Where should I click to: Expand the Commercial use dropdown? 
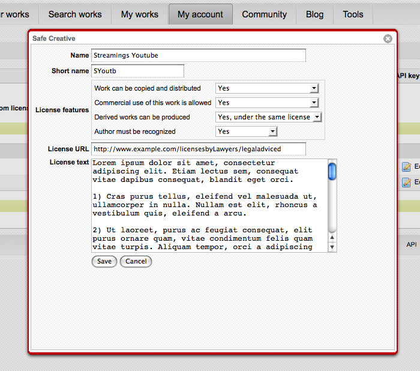coord(266,103)
